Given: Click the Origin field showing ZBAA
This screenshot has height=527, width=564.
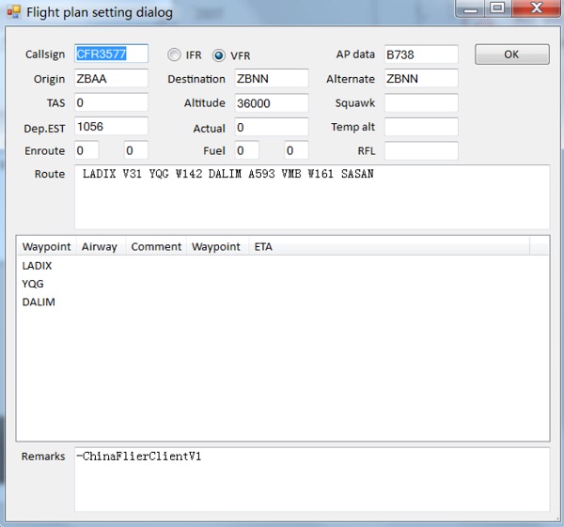Looking at the screenshot, I should [x=111, y=78].
